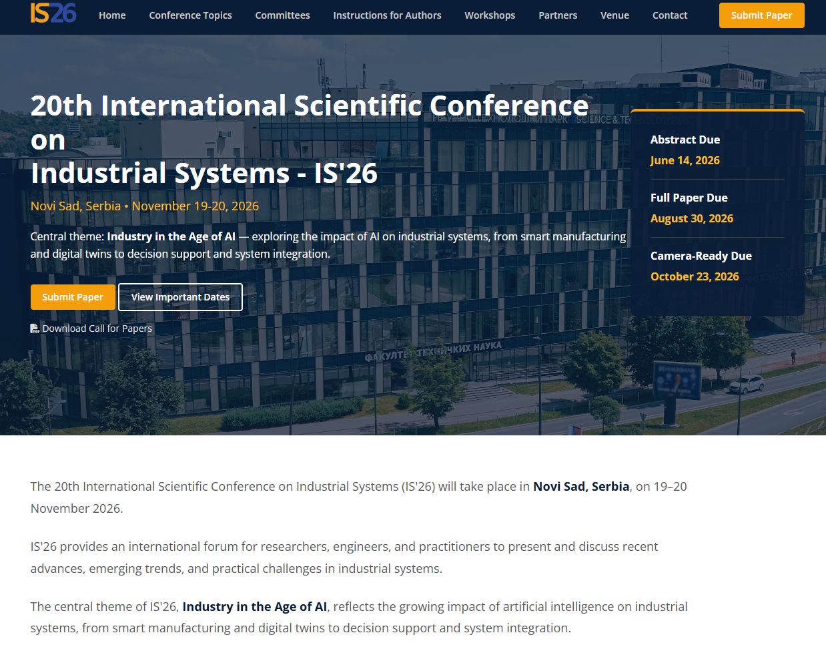Click the orange Submit Paper button in the navbar
Screen dimensions: 826x647
[761, 15]
